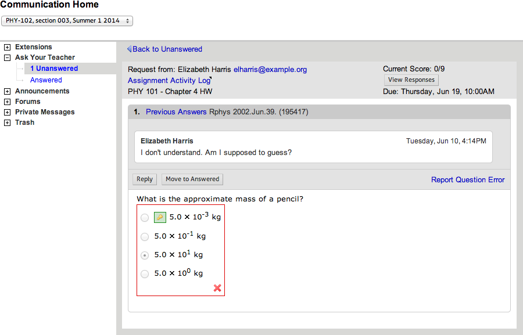Click the red incorrect X mark
Screen dimensions: 523x335
(217, 288)
